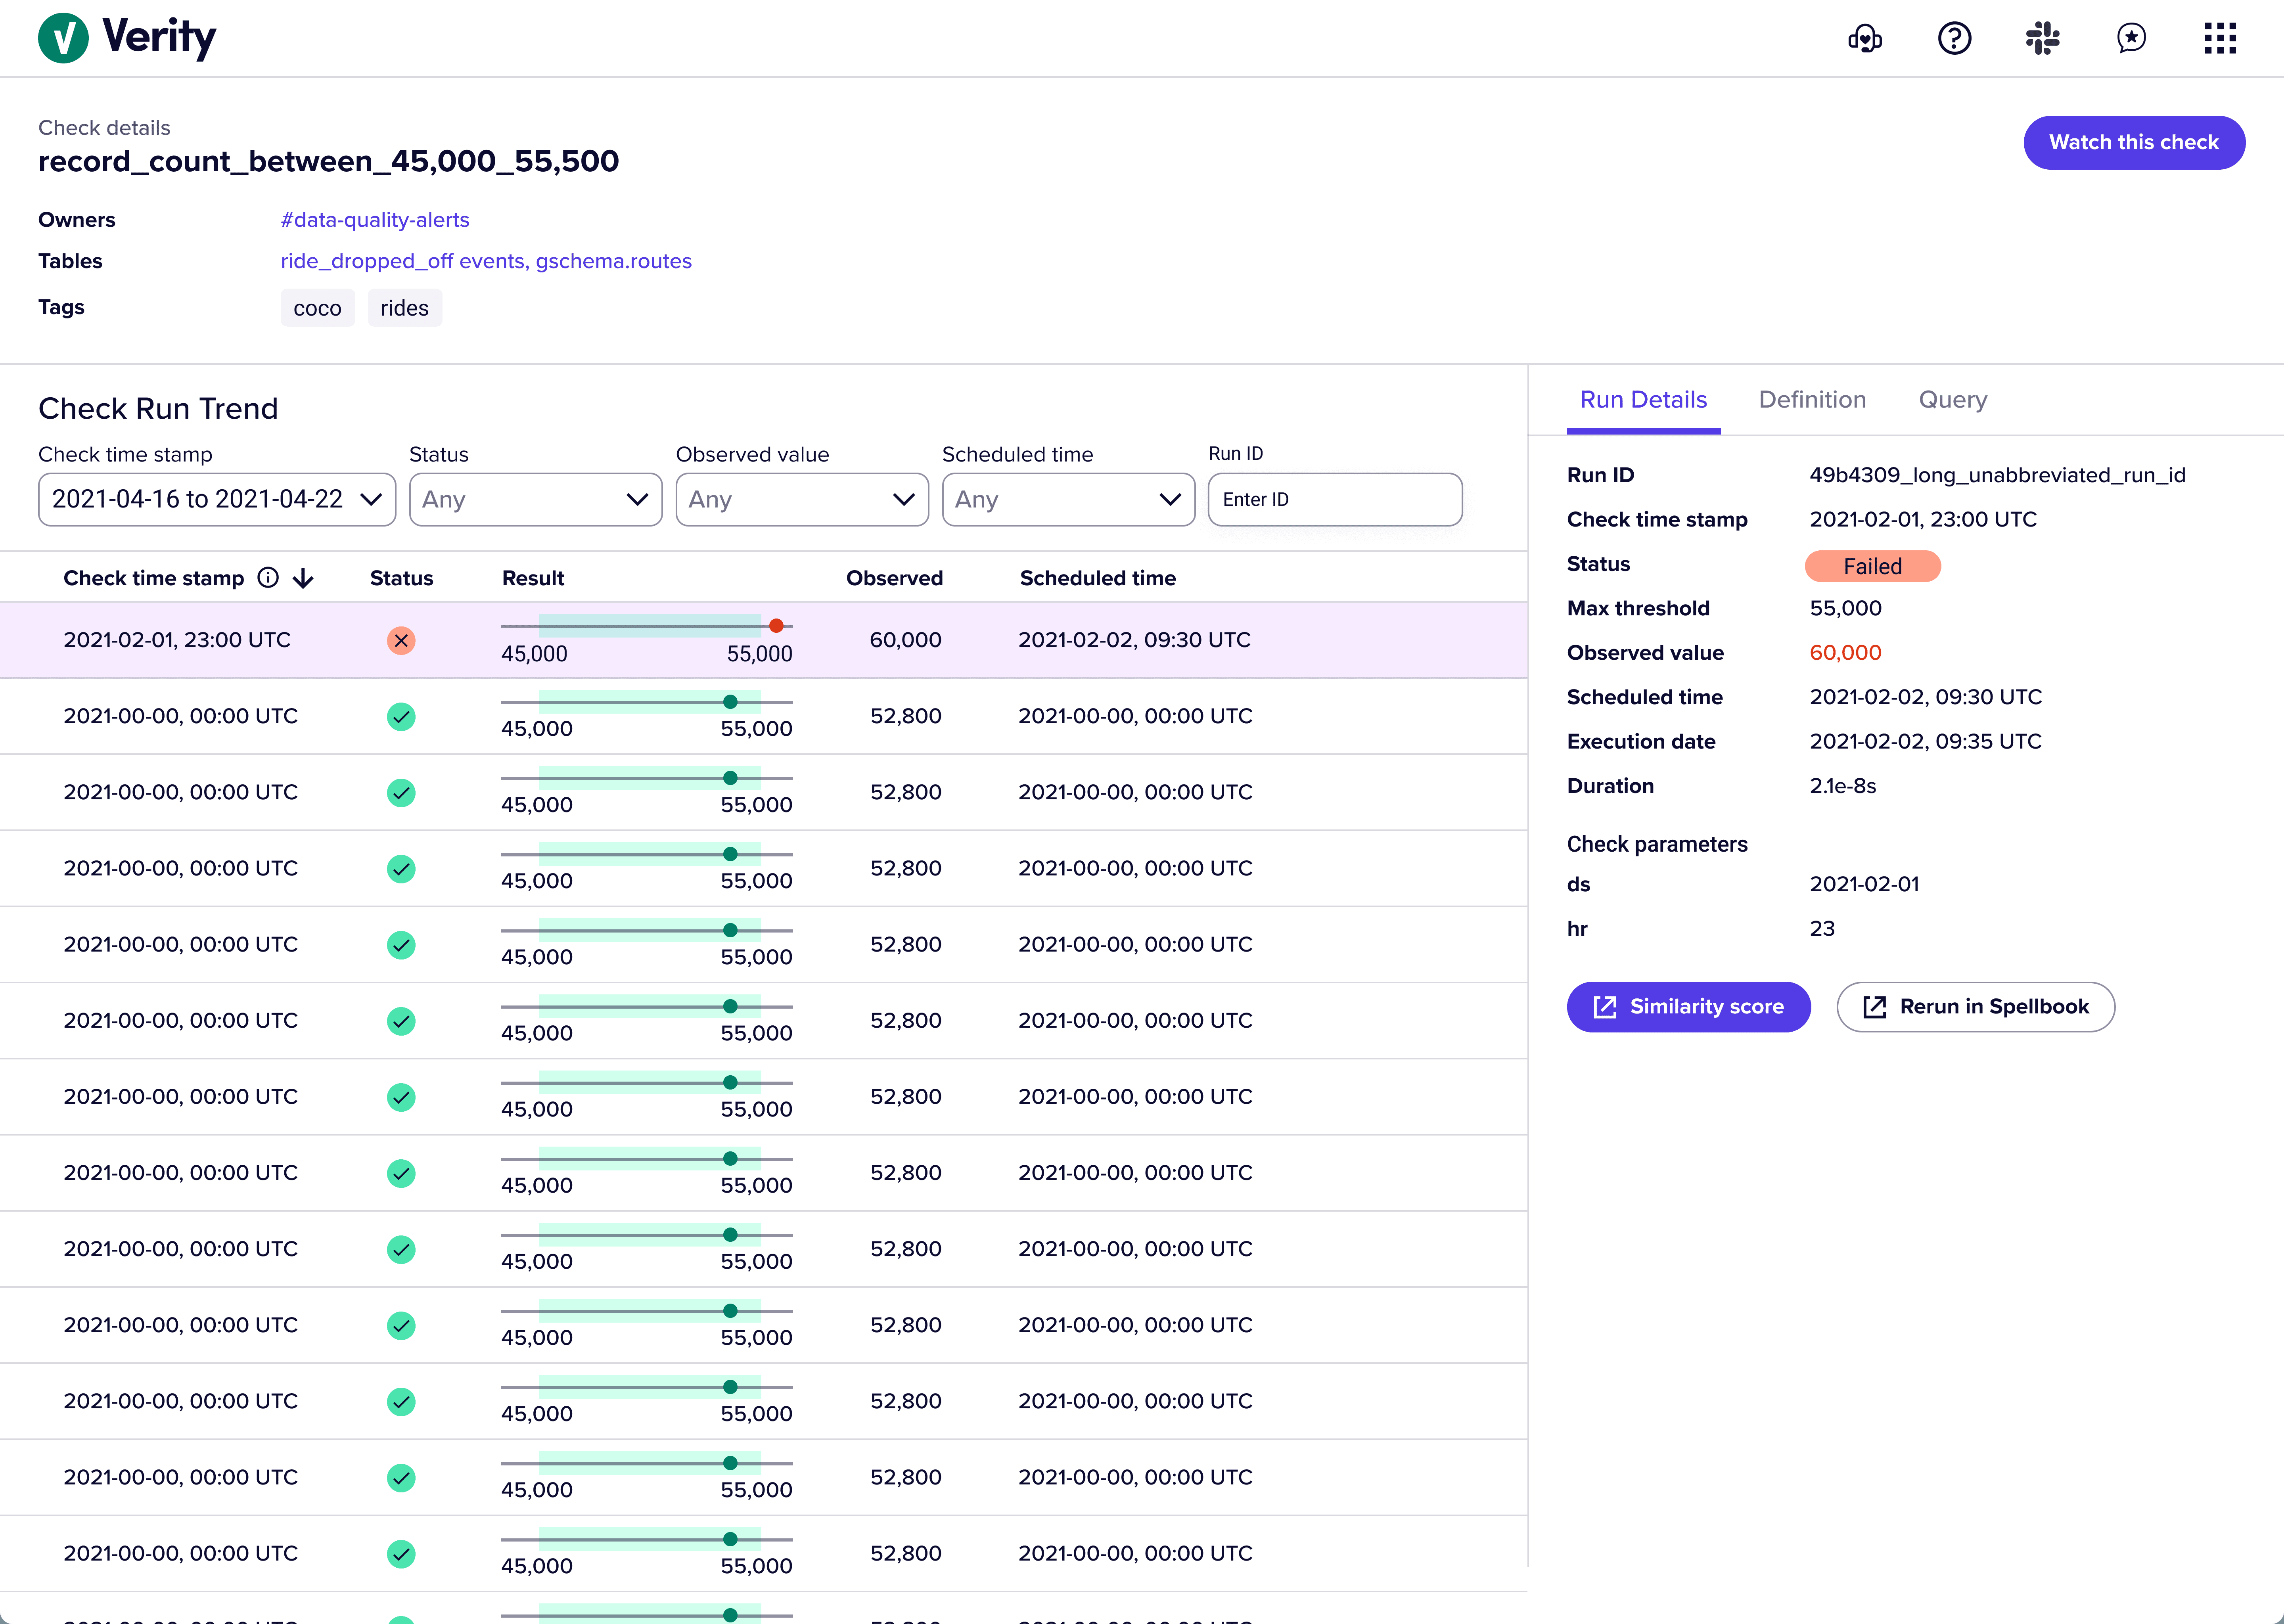Click Execution date 2021-02-02, 09:35 UTC
The height and width of the screenshot is (1624, 2284).
tap(1925, 741)
